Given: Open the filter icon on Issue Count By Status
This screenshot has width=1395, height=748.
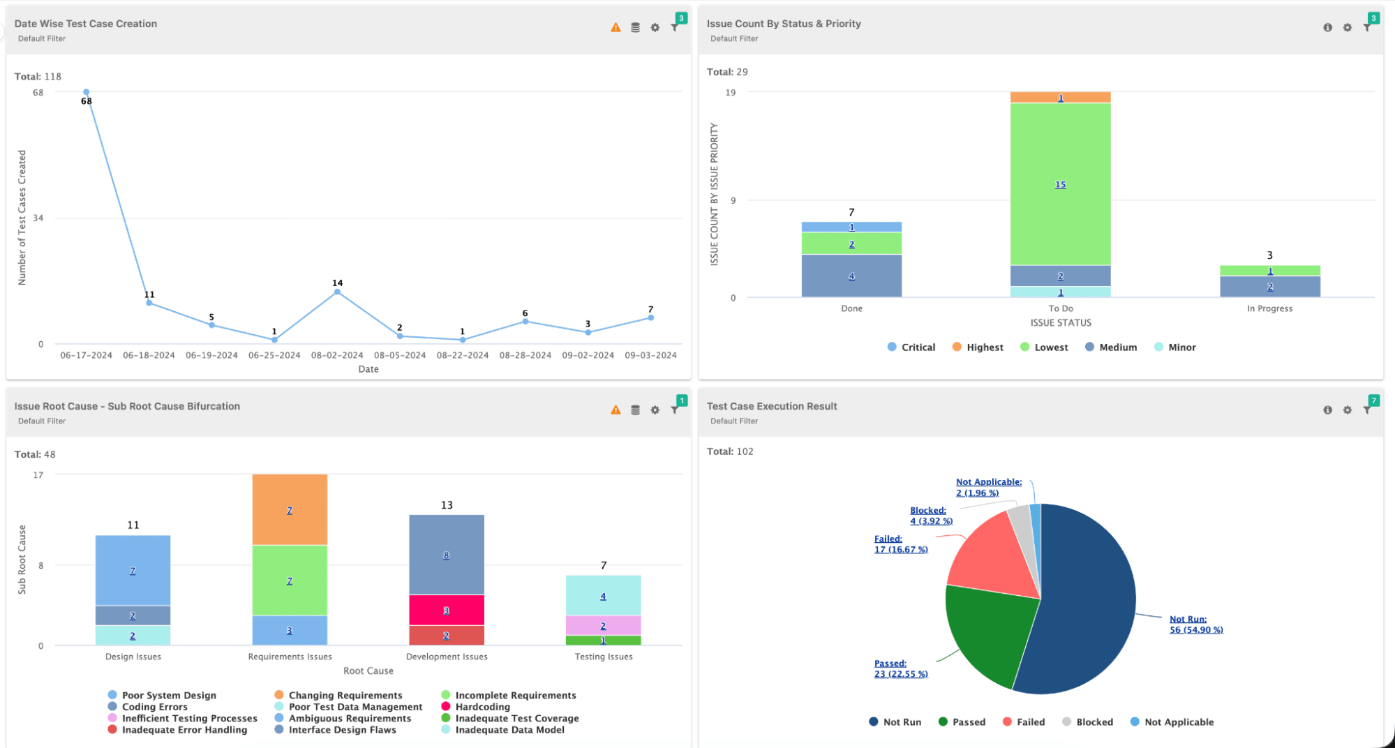Looking at the screenshot, I should (1368, 27).
